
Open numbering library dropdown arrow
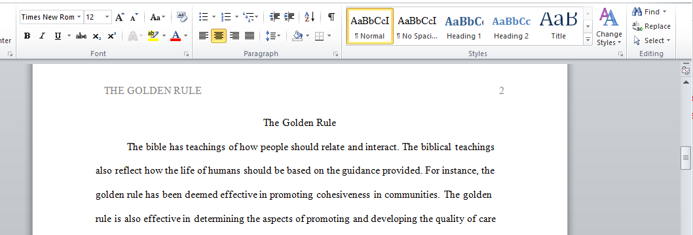[x=236, y=17]
